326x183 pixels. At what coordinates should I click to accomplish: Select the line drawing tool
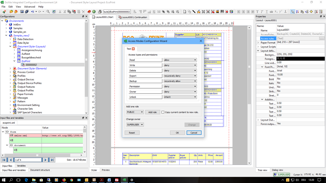click(194, 12)
